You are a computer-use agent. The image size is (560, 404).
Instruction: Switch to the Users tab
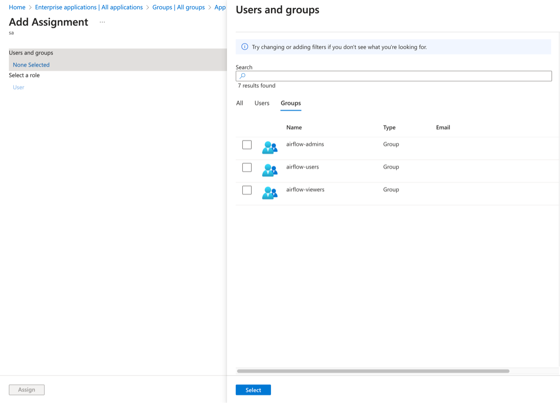262,103
